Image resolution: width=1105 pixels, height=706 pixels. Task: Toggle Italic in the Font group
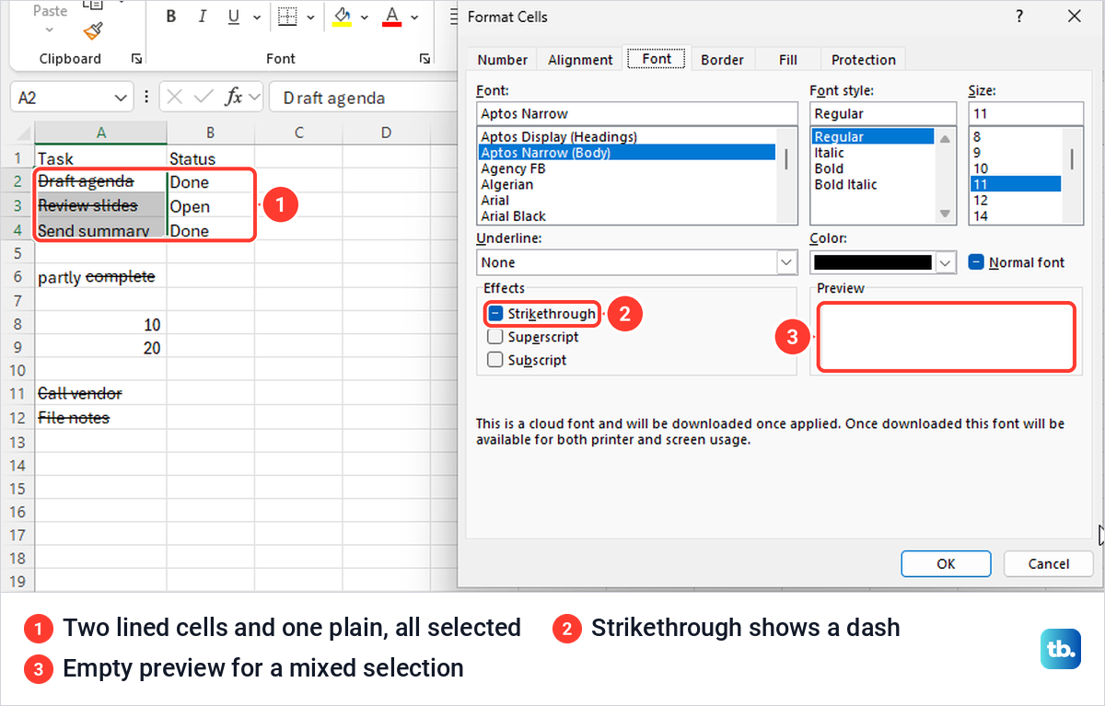click(x=203, y=17)
